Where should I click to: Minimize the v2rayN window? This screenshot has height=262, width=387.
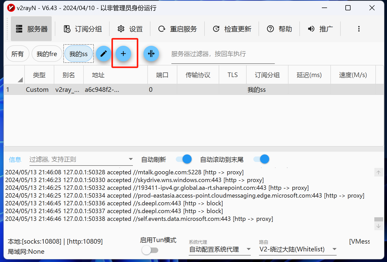pos(324,8)
